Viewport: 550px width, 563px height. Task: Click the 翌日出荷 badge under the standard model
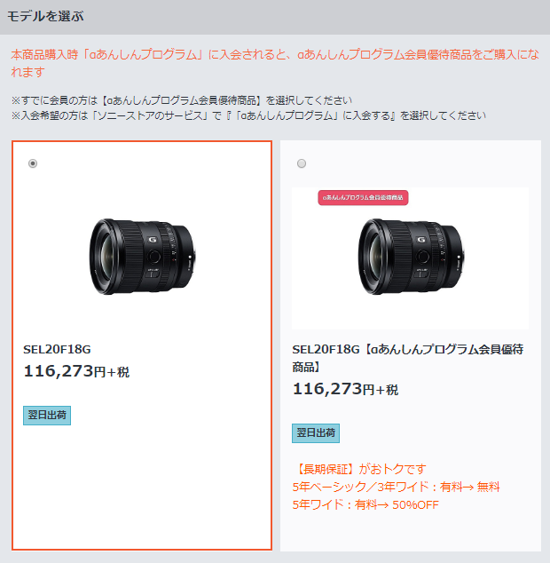47,416
